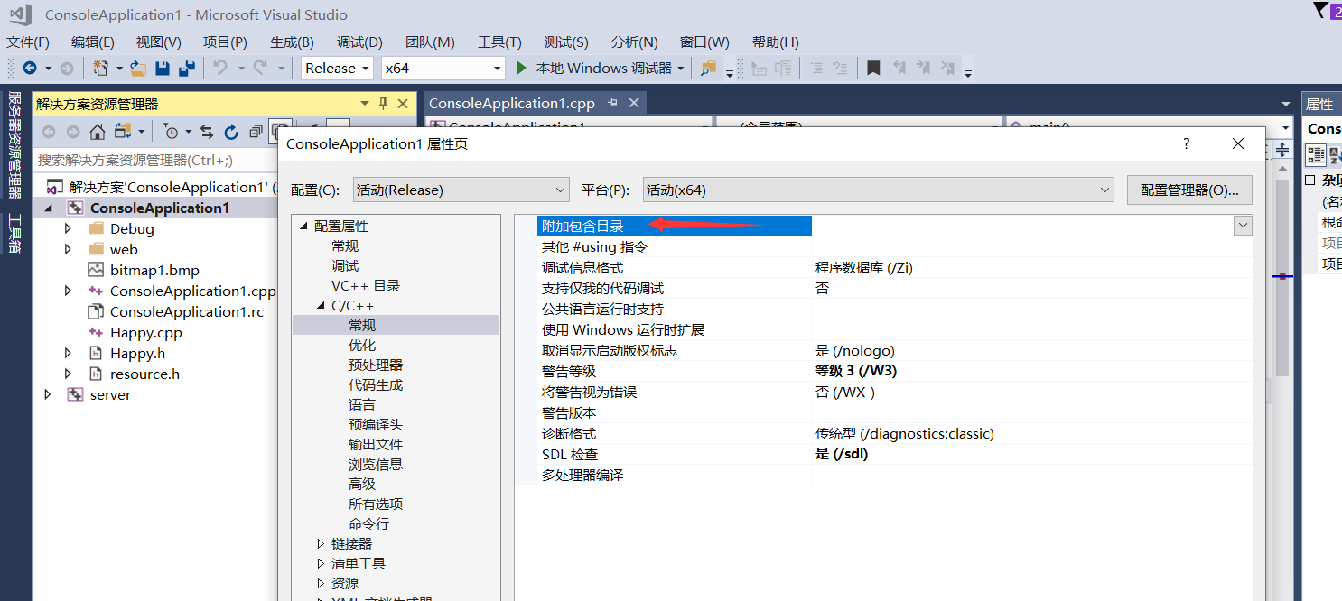This screenshot has width=1342, height=601.
Task: Open the 工具(T) menu
Action: point(499,42)
